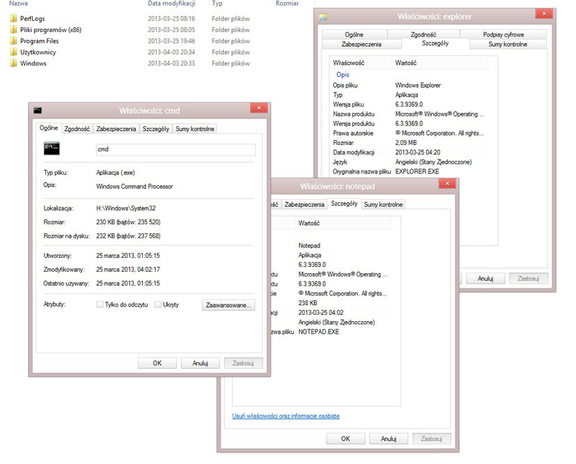Enable the Tylko do odczytu checkbox
This screenshot has width=576, height=464.
coord(99,304)
